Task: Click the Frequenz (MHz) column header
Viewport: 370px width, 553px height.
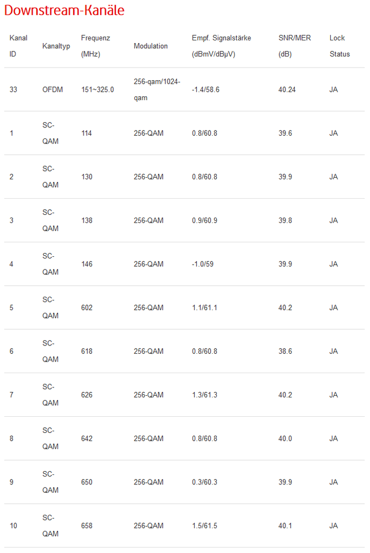Action: [95, 46]
